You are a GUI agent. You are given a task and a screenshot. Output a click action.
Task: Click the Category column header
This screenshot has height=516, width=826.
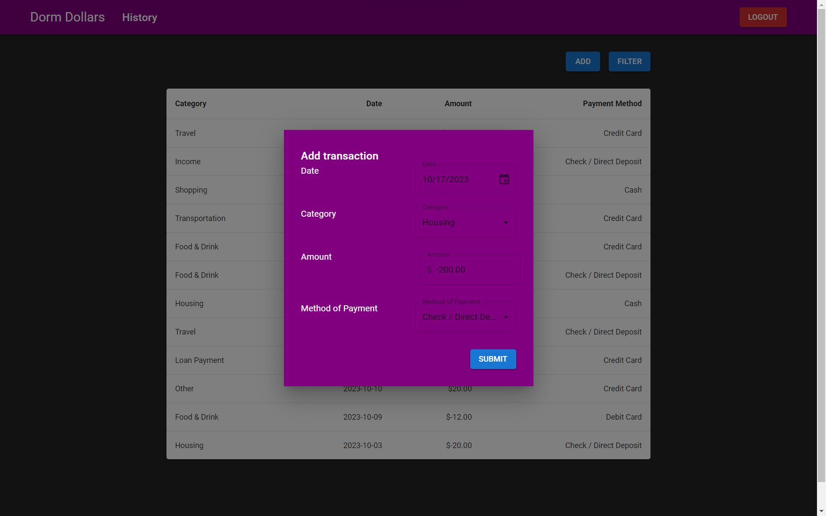[x=191, y=104]
